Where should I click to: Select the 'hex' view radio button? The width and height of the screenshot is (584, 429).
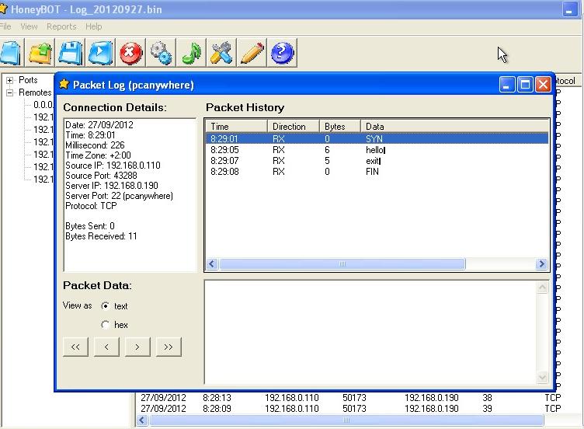point(106,325)
